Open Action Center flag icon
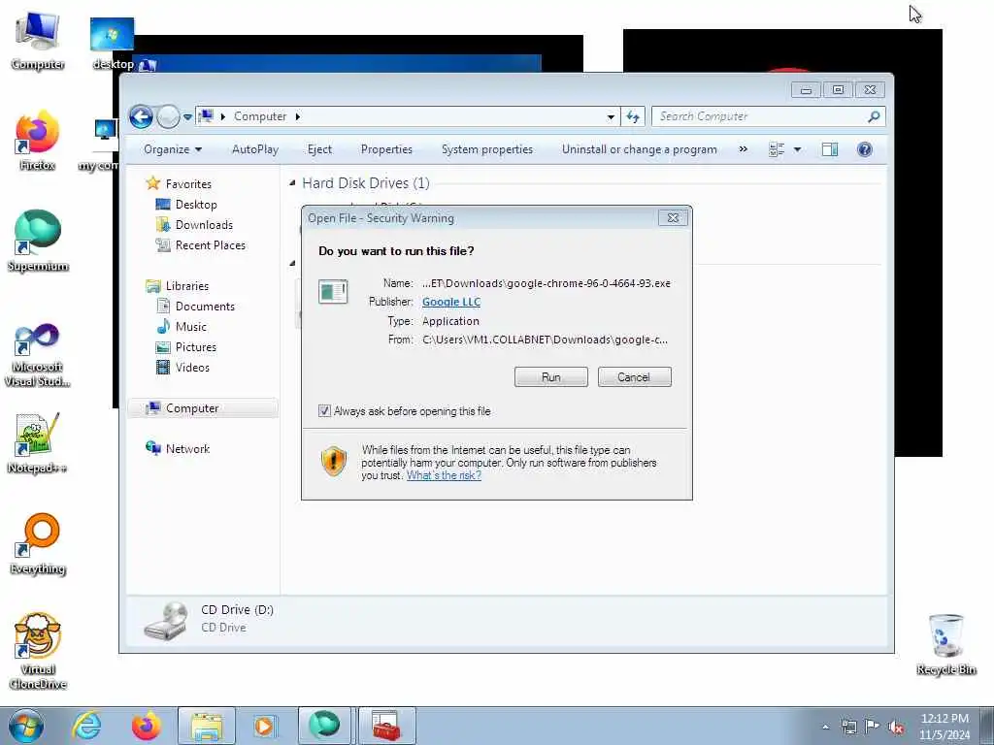This screenshot has height=745, width=994. point(873,727)
